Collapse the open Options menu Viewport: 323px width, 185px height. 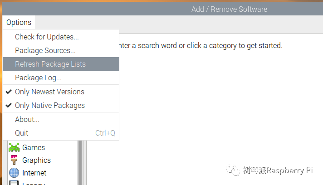click(x=19, y=22)
